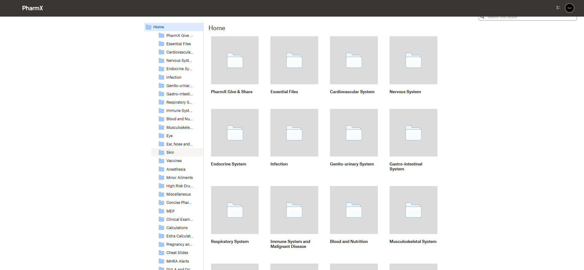Click folder icon beside Ear, Nose and...
The width and height of the screenshot is (584, 270).
click(x=161, y=144)
